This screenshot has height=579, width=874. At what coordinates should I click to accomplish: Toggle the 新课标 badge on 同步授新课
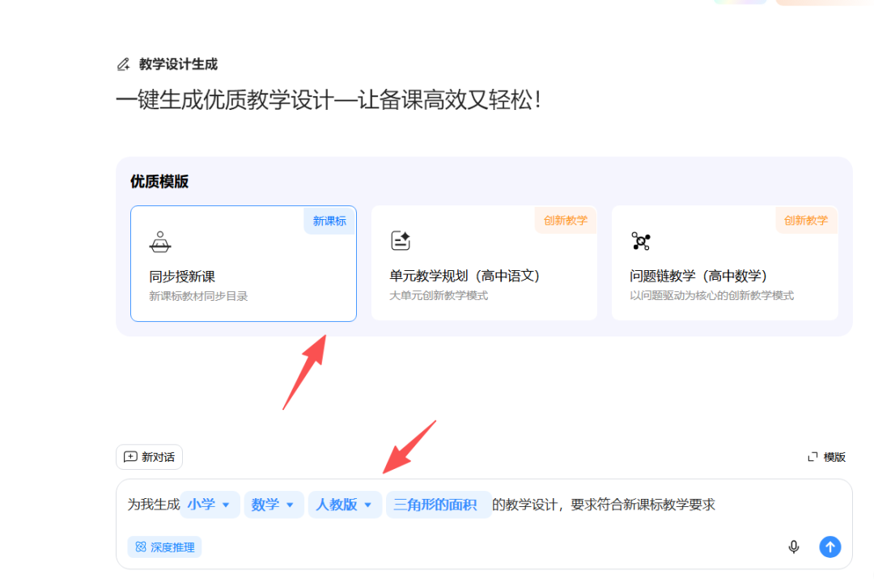(329, 220)
